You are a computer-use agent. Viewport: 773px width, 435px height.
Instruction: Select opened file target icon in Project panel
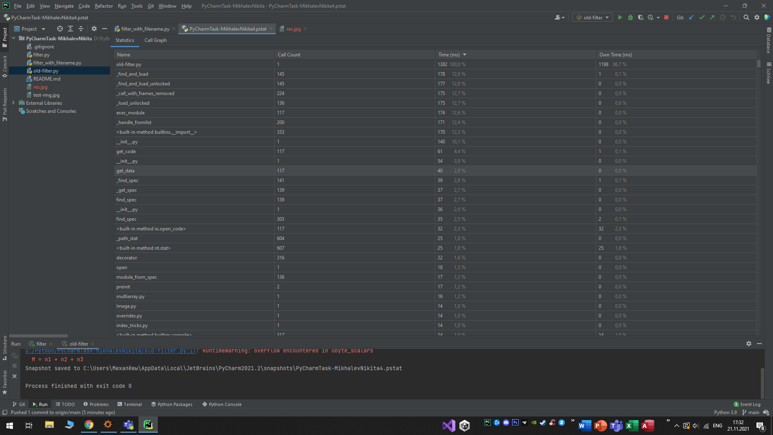point(60,29)
